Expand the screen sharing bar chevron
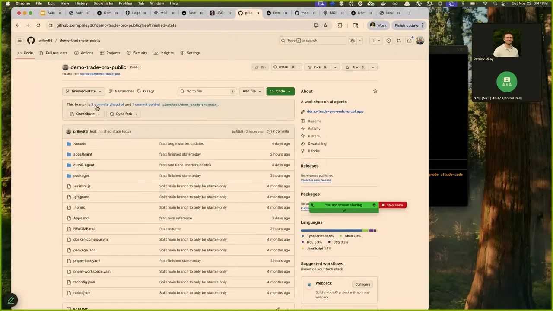Image resolution: width=553 pixels, height=311 pixels. [344, 210]
